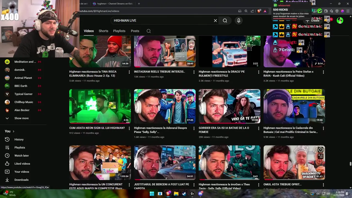Viewport: 352px width, 198px height.
Task: Open GORIDER ERA SA ISI IA BATAIE title
Action: (x=224, y=130)
